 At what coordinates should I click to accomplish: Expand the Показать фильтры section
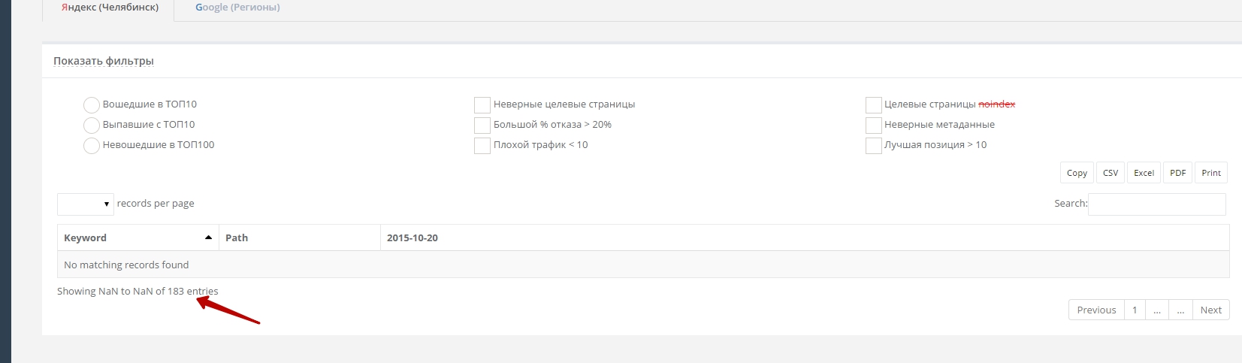pos(104,61)
